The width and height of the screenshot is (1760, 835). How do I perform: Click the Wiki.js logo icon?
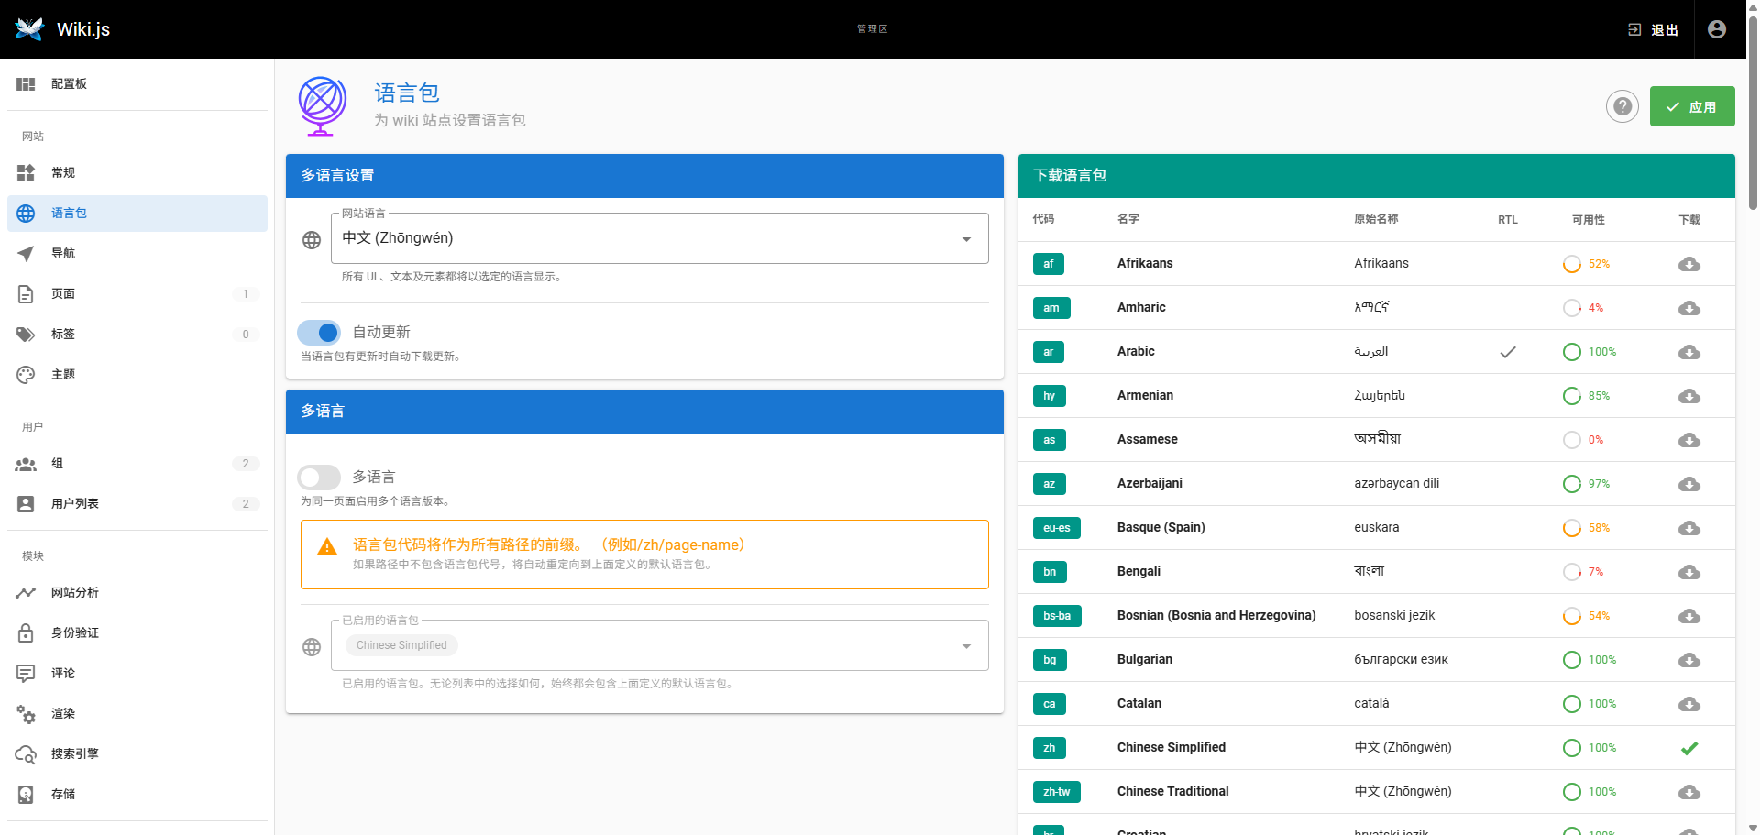coord(29,29)
